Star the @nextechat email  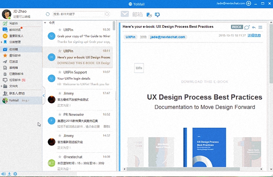click(x=60, y=157)
